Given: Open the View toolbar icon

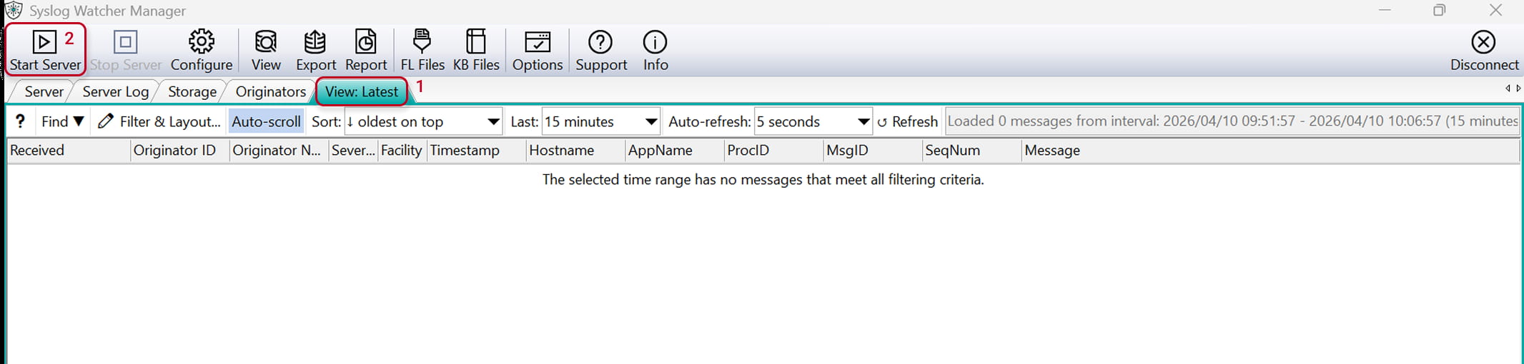Looking at the screenshot, I should coord(266,42).
